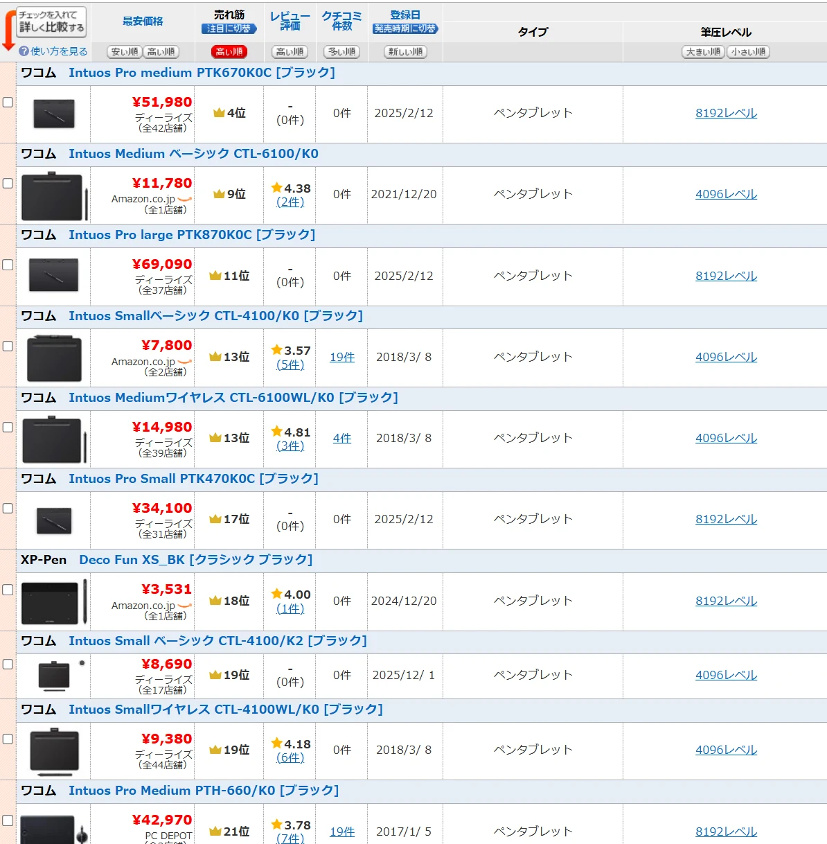Click the Intuos Pro Small PTK470K0C thumbnail
The image size is (827, 844).
(54, 520)
